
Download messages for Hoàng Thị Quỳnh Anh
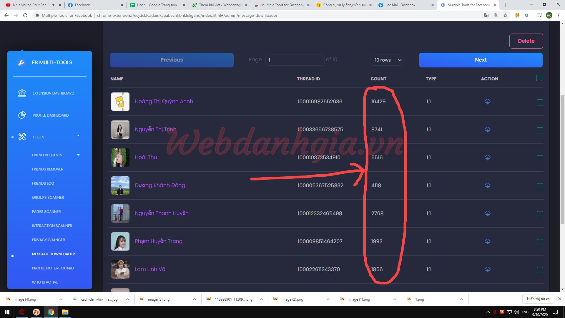point(487,102)
